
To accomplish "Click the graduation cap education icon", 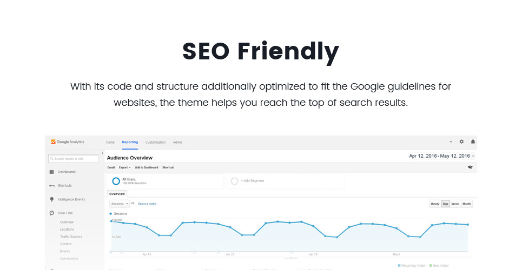I will 470,167.
